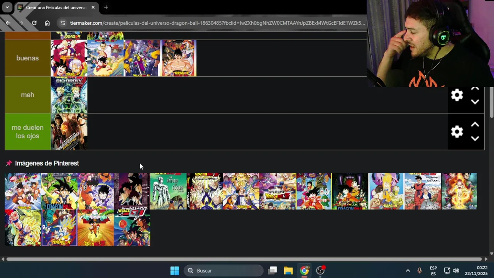The height and width of the screenshot is (278, 494).
Task: Open the clock showing 00:22
Action: (477, 271)
